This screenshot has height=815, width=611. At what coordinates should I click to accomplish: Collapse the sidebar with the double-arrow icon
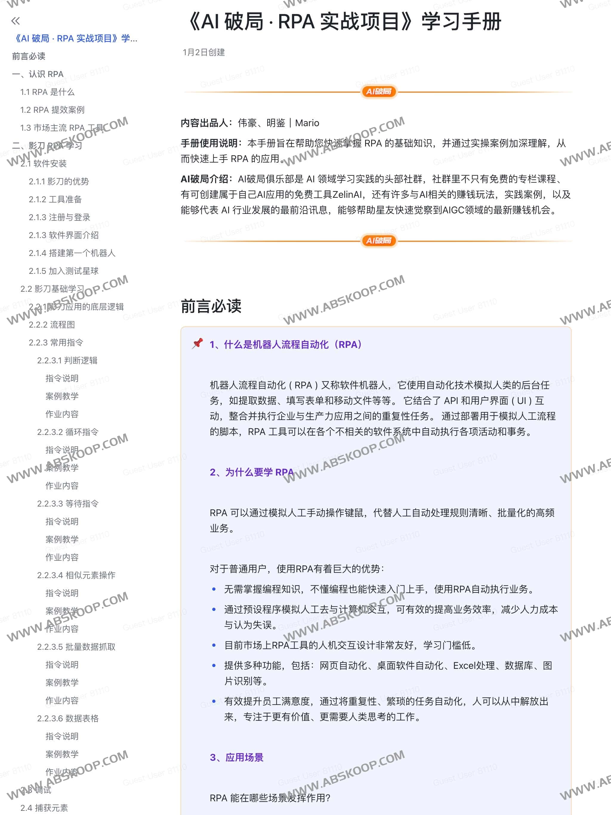coord(16,21)
